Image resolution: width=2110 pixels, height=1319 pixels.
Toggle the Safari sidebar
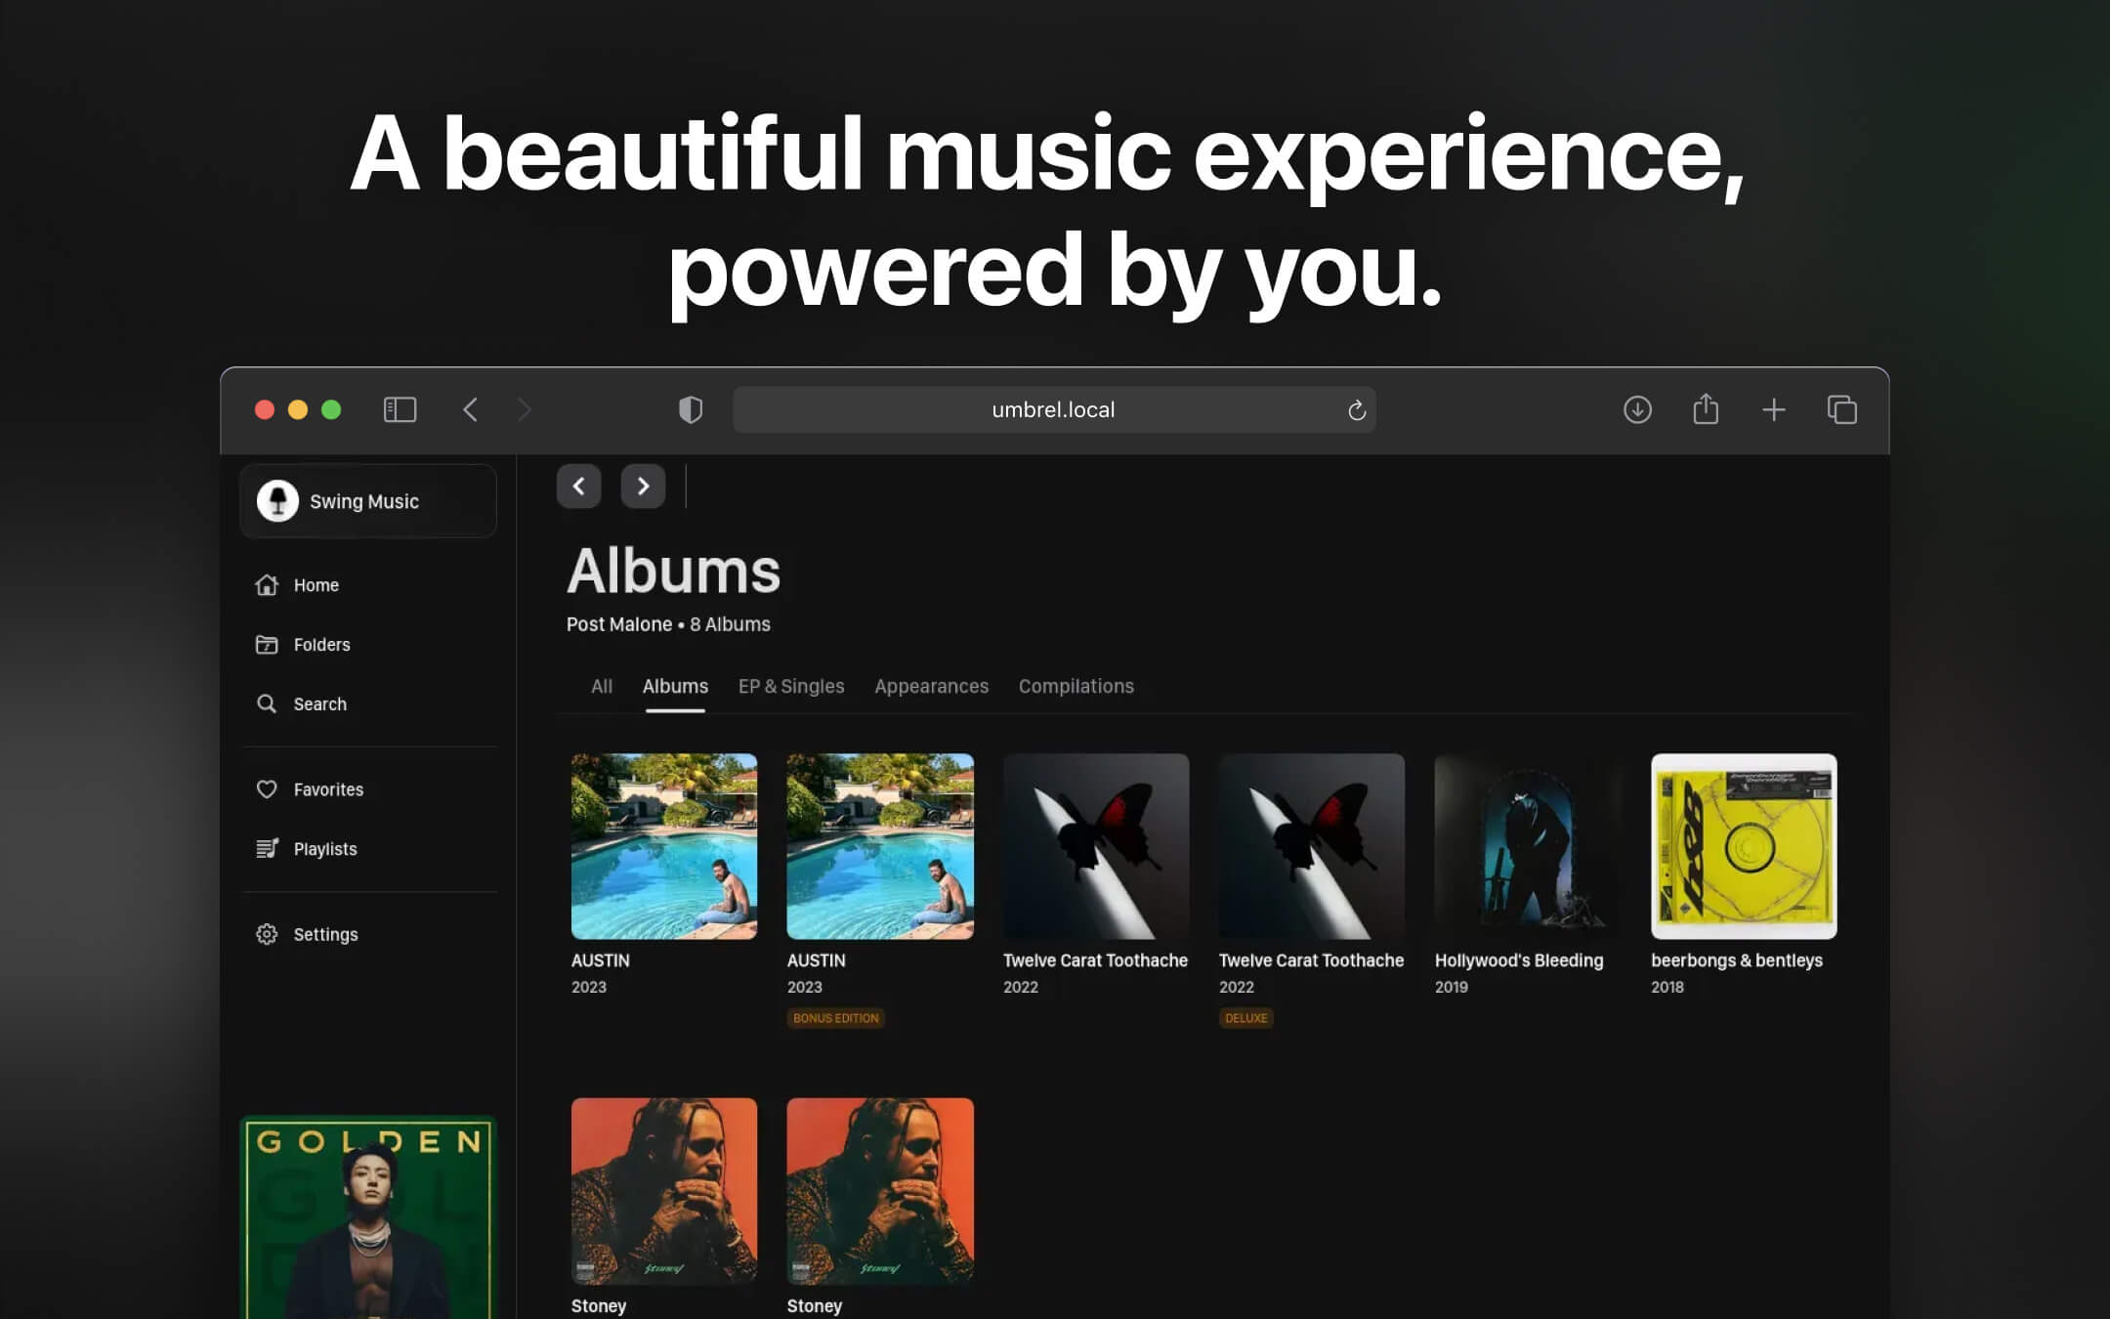point(399,409)
